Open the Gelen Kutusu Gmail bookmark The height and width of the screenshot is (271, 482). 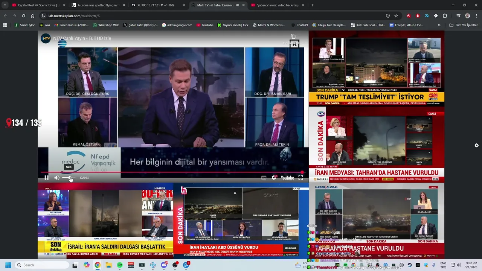pyautogui.click(x=72, y=25)
